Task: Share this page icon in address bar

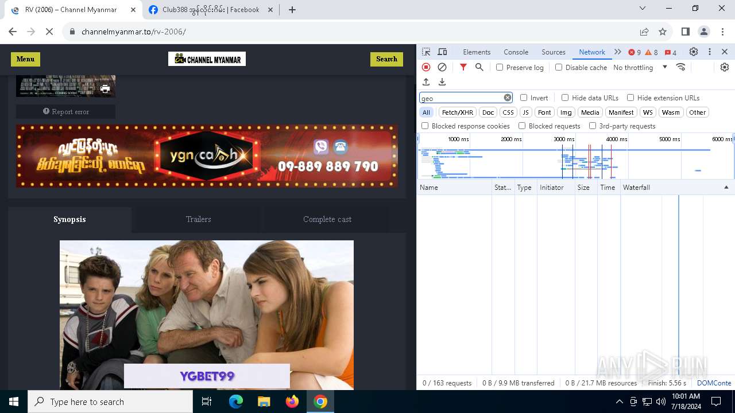Action: [x=644, y=32]
